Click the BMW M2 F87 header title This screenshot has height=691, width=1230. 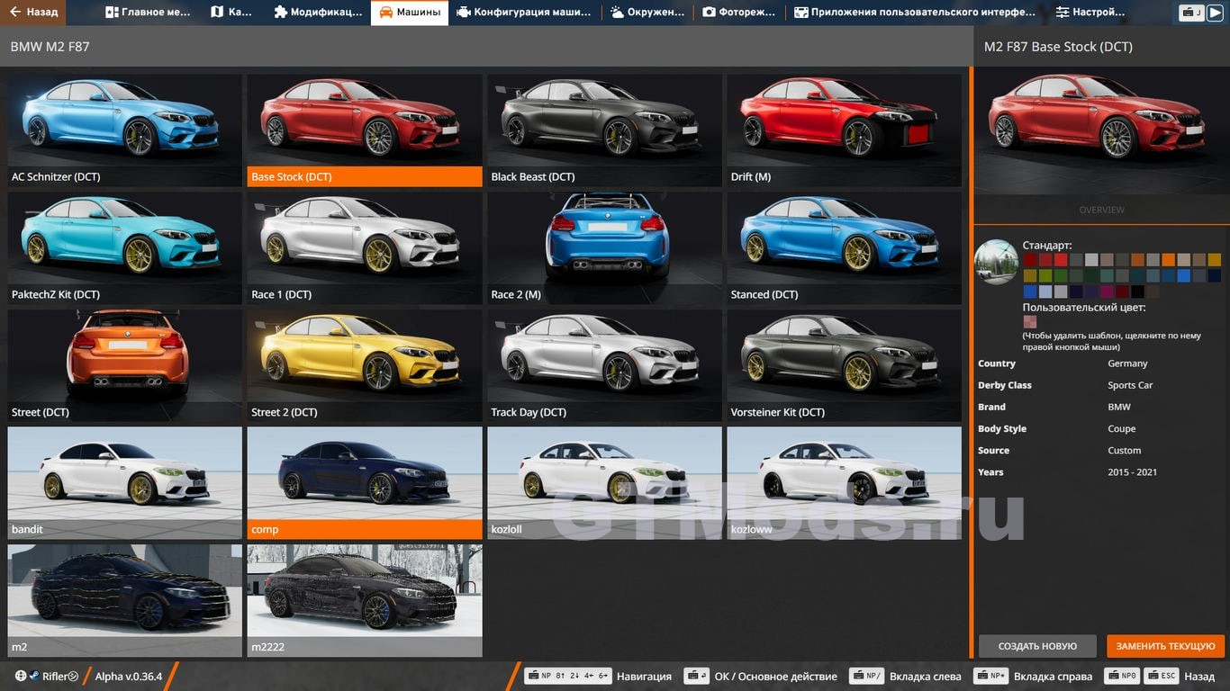[50, 47]
